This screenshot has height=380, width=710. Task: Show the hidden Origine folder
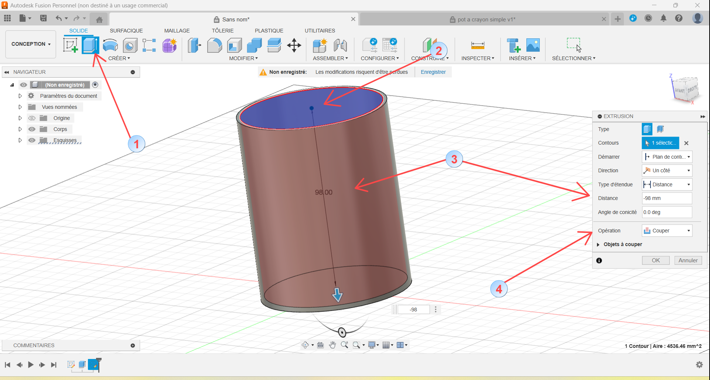(32, 118)
